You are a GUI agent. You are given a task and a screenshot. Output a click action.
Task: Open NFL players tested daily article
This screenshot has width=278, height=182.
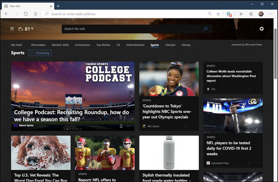(x=229, y=148)
